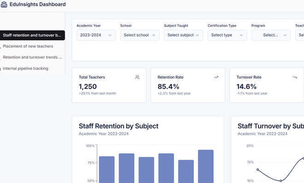Click the tallest bar in Staff Retention chart

[x=206, y=166]
